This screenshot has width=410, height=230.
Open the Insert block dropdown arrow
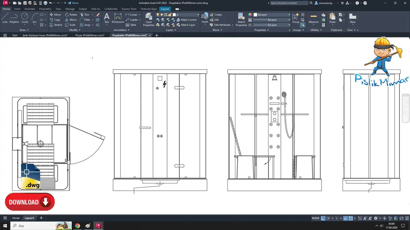coord(205,25)
